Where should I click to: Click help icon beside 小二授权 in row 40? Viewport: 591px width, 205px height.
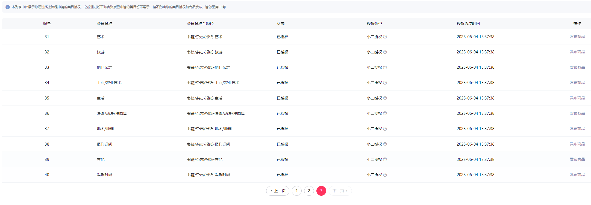pos(385,175)
